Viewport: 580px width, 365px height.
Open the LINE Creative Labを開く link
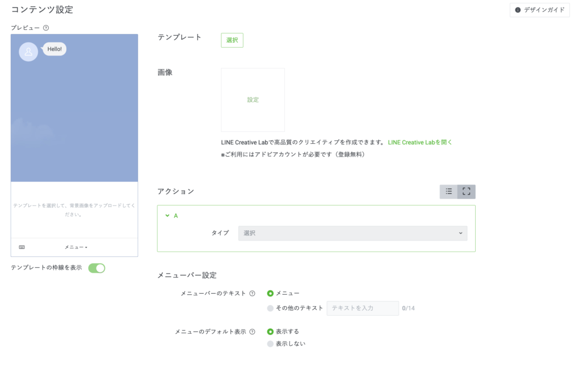[x=420, y=143]
